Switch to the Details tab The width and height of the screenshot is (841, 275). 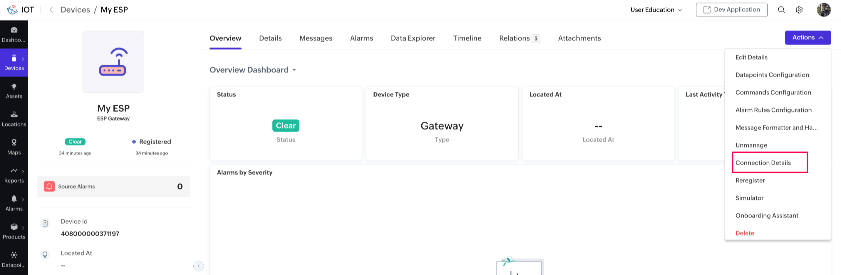pyautogui.click(x=270, y=38)
